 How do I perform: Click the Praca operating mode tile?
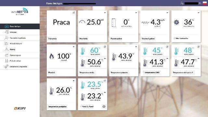(61, 26)
